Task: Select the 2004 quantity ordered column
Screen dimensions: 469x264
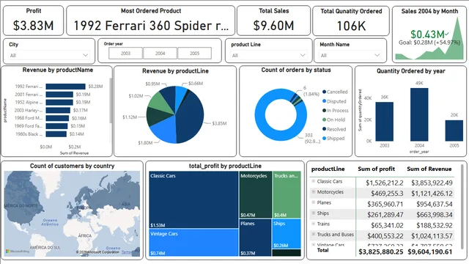Action: (x=419, y=114)
